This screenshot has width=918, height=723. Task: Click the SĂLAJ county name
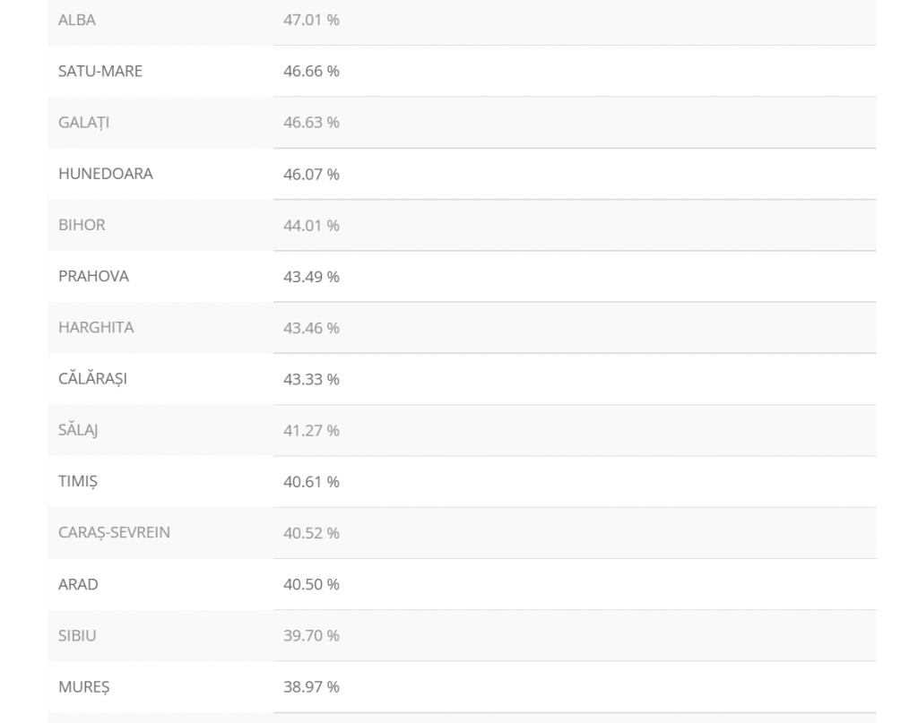click(78, 430)
